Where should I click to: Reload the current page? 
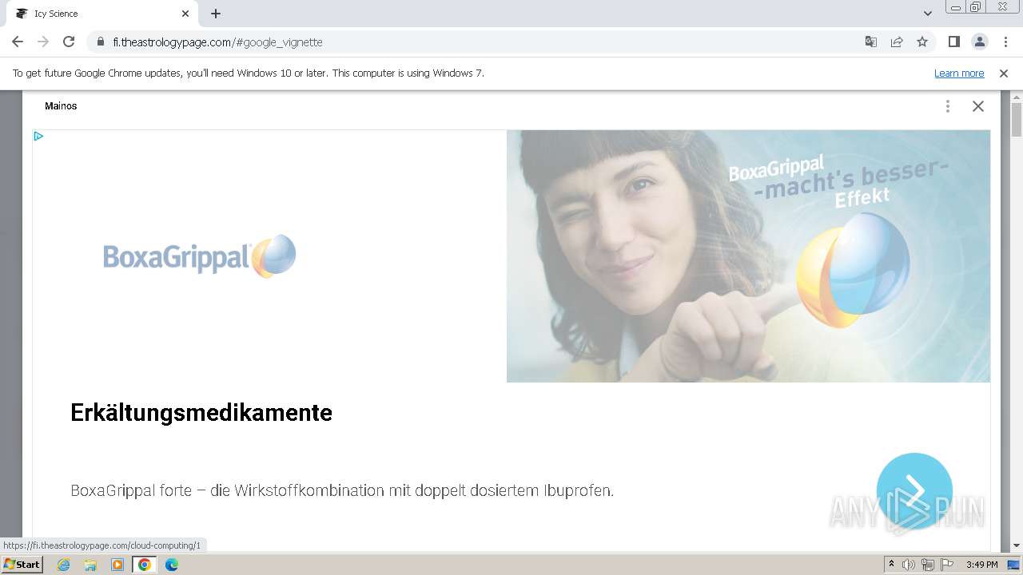click(69, 42)
